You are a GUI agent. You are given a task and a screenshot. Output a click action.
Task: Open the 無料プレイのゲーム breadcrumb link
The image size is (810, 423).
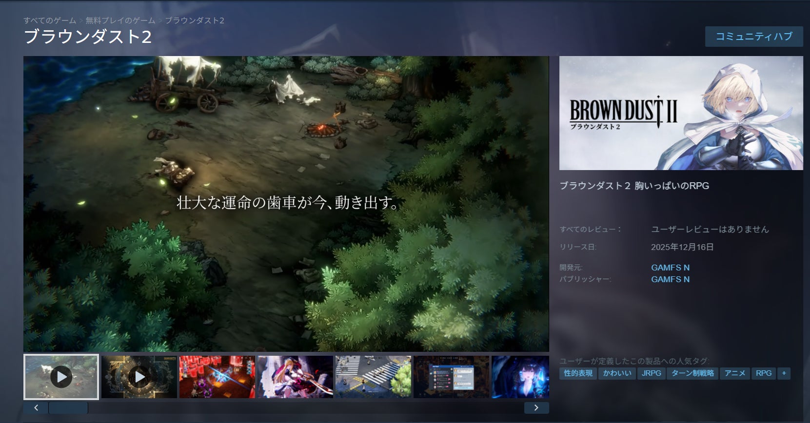pos(120,20)
